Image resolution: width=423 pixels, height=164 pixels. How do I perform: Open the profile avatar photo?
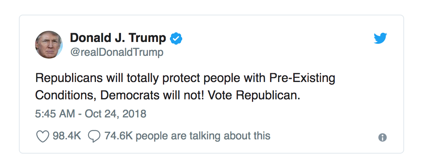[49, 45]
